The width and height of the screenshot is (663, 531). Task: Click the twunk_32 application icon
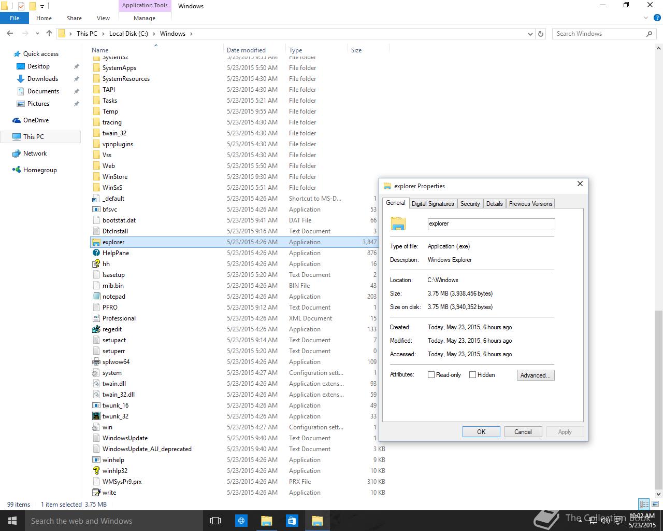pos(96,416)
